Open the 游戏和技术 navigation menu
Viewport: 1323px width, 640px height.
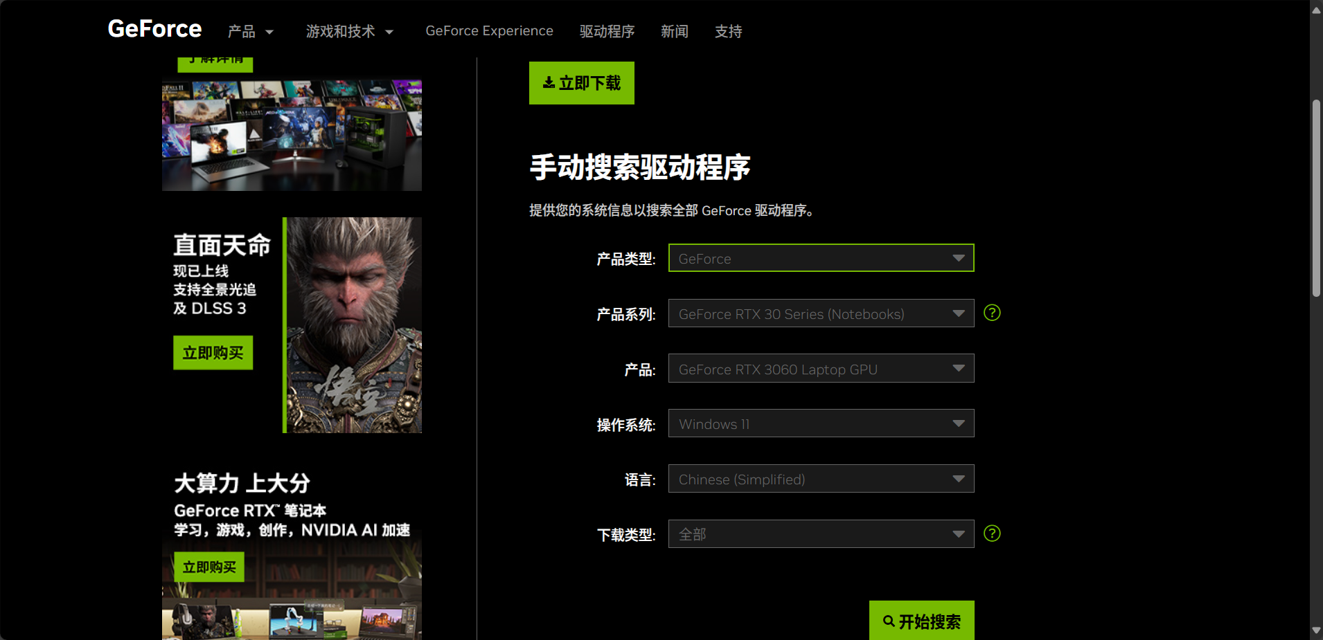click(349, 32)
